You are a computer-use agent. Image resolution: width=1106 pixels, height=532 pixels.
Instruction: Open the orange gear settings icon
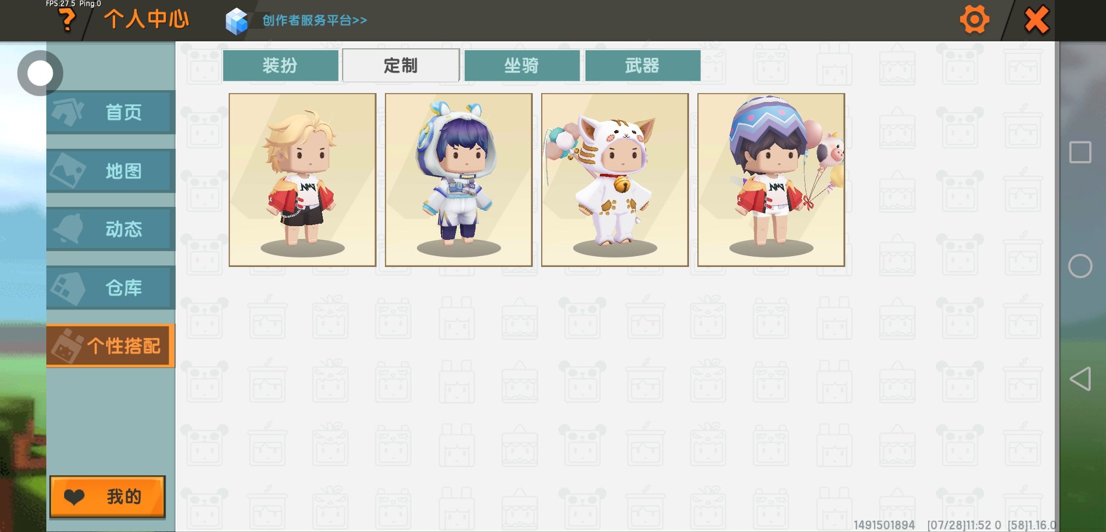pos(974,20)
